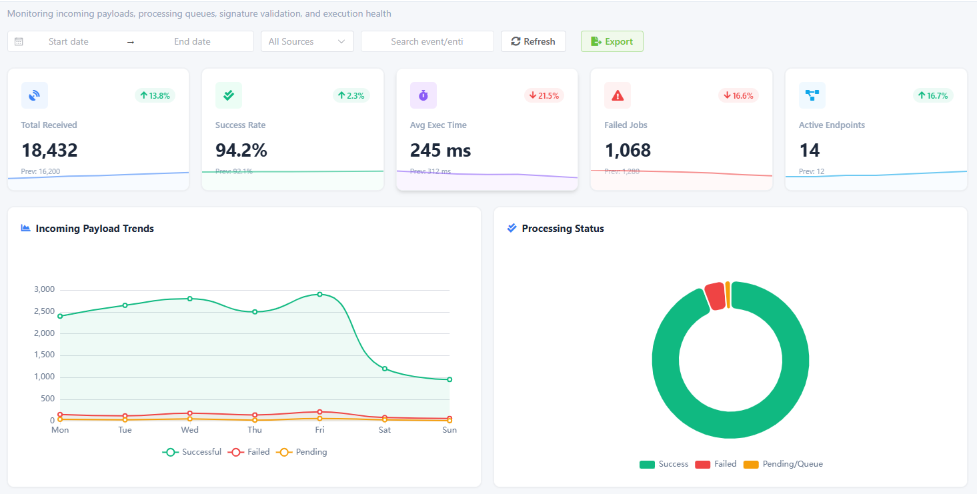The image size is (977, 494).
Task: Click the 1,068 failed jobs value
Action: [x=628, y=150]
